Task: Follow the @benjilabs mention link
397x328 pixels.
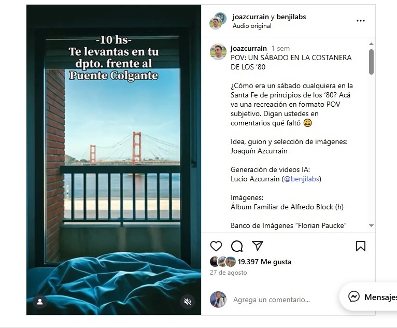Action: (302, 179)
